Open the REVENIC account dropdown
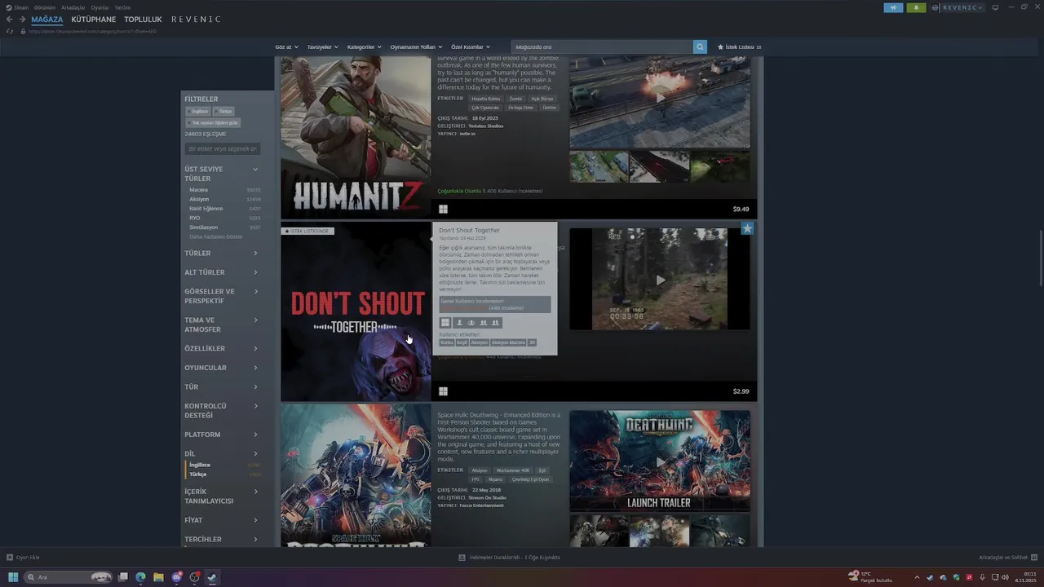 tap(963, 7)
